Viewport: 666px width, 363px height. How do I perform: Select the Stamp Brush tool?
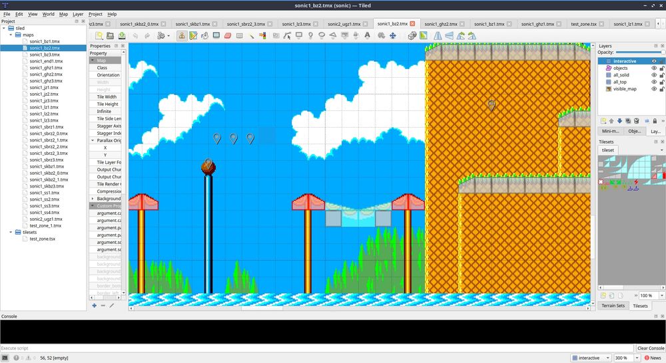[x=182, y=36]
